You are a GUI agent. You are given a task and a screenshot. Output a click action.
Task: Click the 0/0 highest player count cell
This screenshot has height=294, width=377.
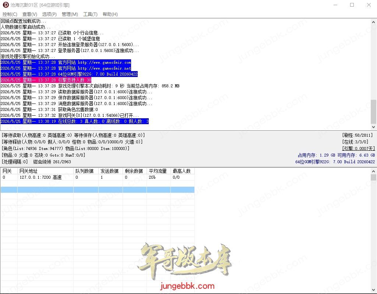(183, 177)
